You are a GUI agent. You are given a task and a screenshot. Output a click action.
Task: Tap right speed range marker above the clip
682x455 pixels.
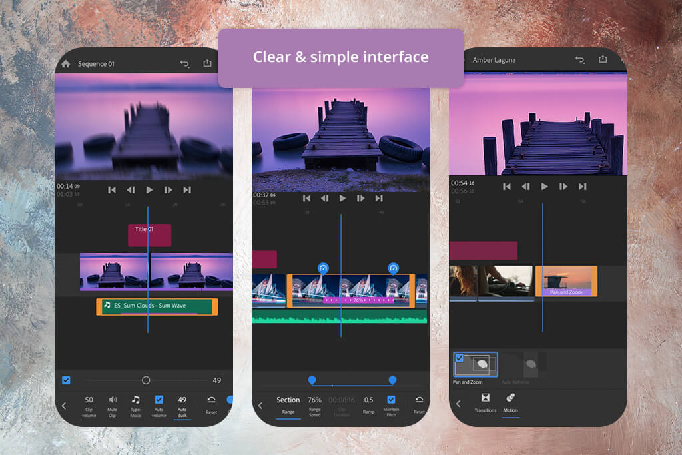[x=393, y=268]
